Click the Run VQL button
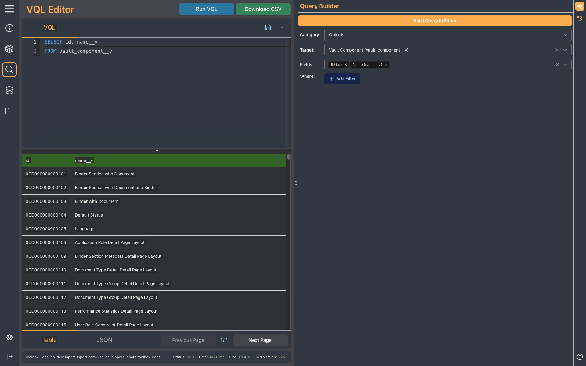586x366 pixels. click(x=207, y=9)
